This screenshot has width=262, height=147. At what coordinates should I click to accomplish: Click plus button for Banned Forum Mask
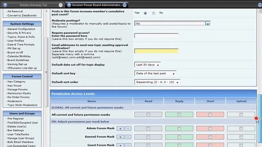pyautogui.click(x=120, y=137)
